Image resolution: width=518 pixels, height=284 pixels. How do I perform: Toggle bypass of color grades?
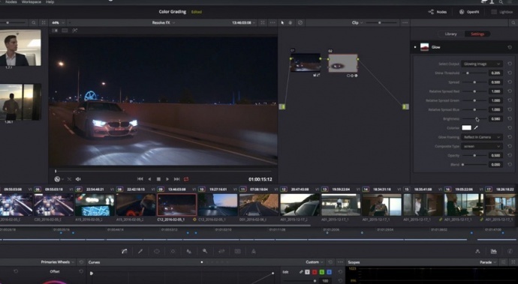tap(300, 22)
